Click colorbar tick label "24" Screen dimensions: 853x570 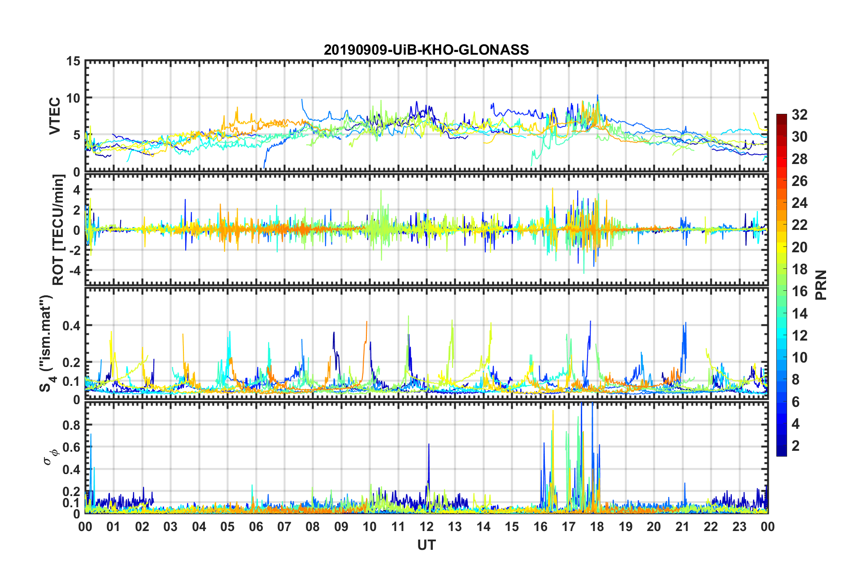pos(799,203)
